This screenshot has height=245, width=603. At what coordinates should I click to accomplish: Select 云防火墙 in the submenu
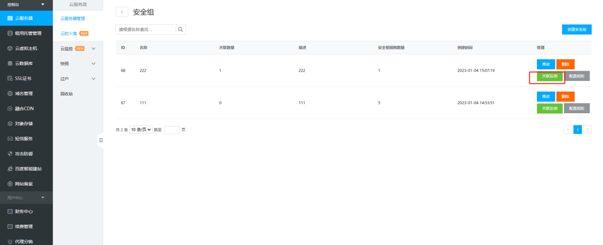click(x=69, y=34)
